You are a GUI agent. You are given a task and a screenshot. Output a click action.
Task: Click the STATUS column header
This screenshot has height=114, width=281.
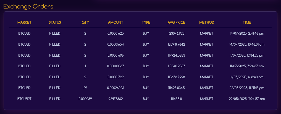(x=55, y=22)
